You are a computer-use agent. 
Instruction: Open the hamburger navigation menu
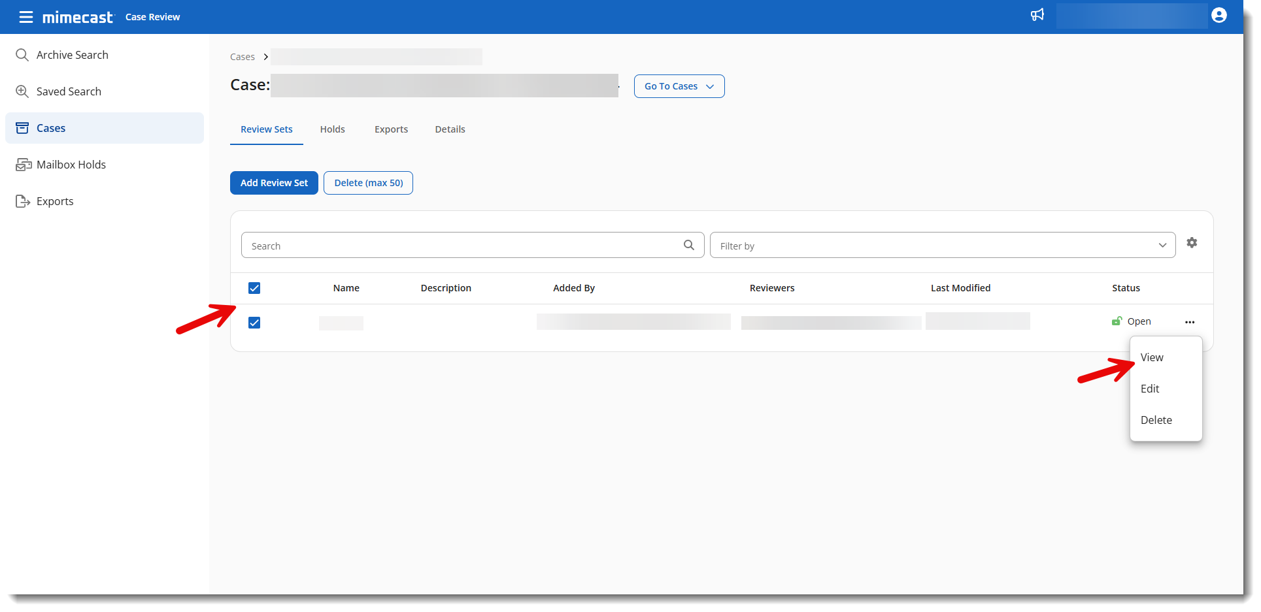(26, 17)
